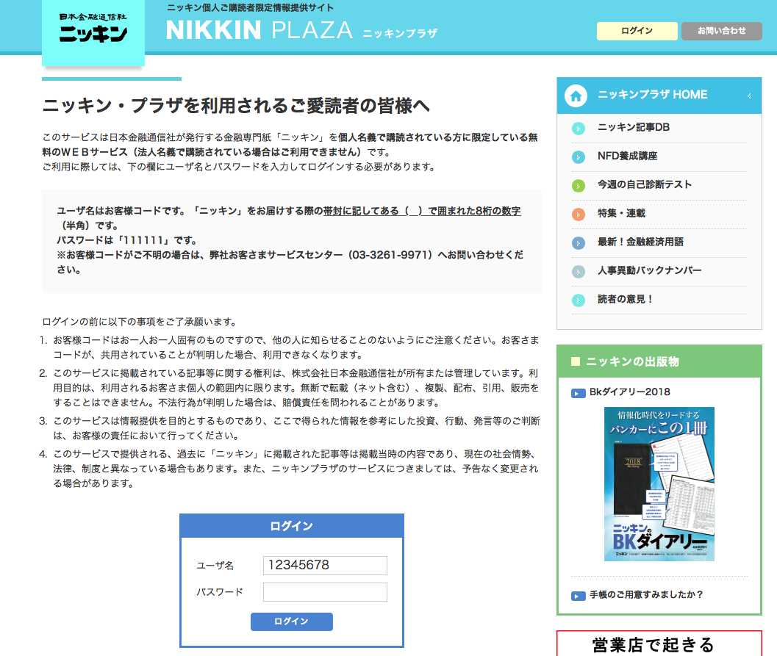Viewport: 777px width, 656px height.
Task: Open 今週の自己診断テスト in the sidebar
Action: (645, 184)
